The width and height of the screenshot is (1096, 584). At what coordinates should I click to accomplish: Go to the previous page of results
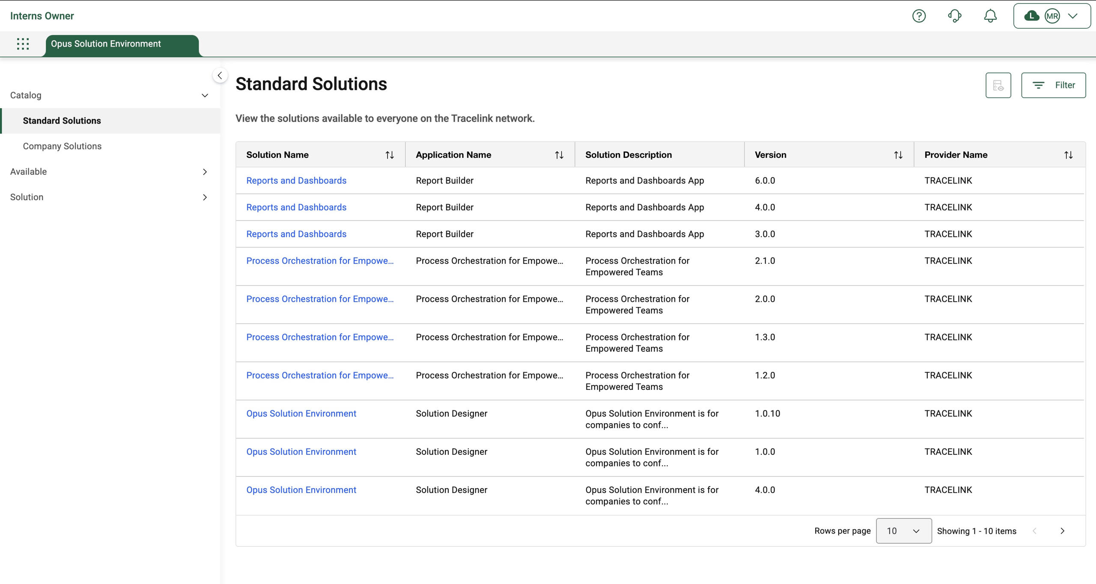coord(1034,531)
